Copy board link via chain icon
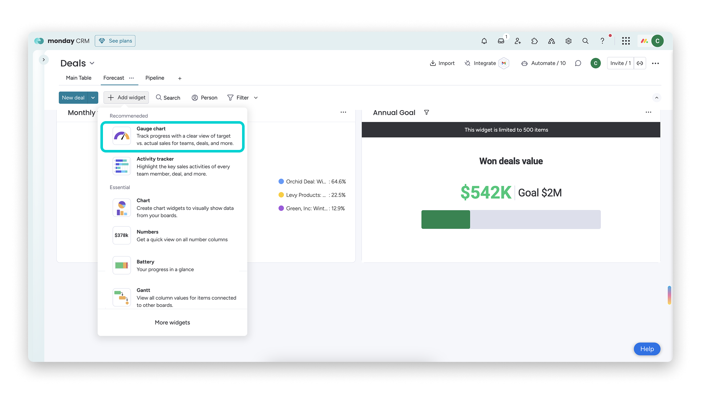The height and width of the screenshot is (394, 701). point(640,63)
